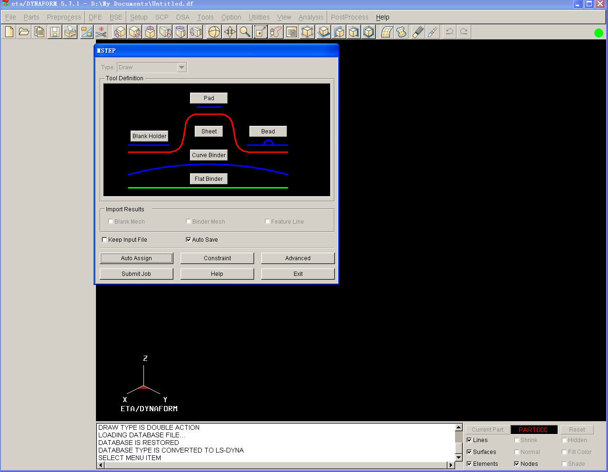Click the Auto Assign button
The image size is (608, 472).
point(136,258)
